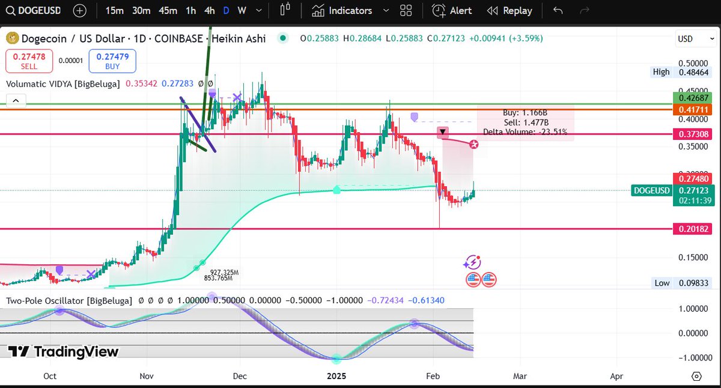Click the 2025 label on time axis
The image size is (721, 388).
[x=337, y=377]
